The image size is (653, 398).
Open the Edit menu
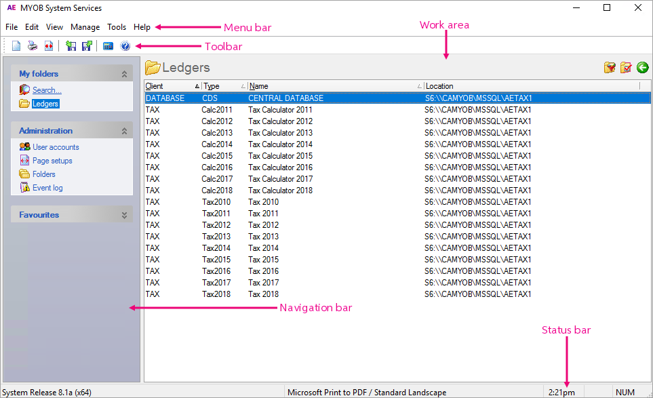(32, 27)
